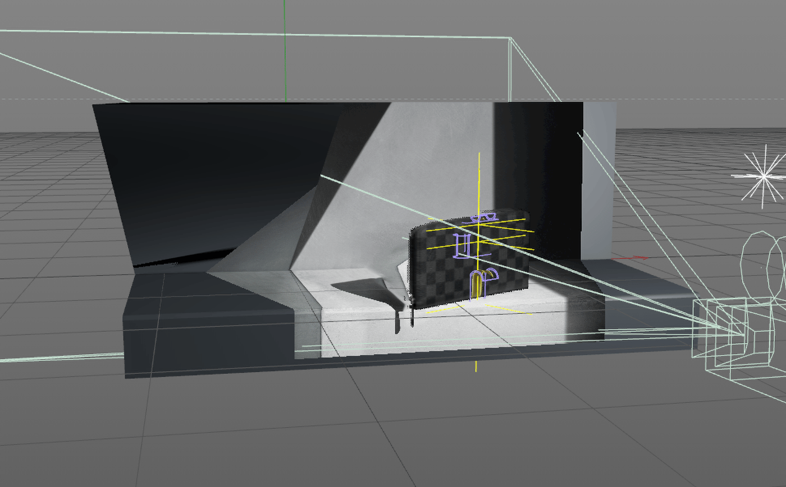The height and width of the screenshot is (487, 786).
Task: Click the green world Y-axis line
Action: (x=285, y=56)
